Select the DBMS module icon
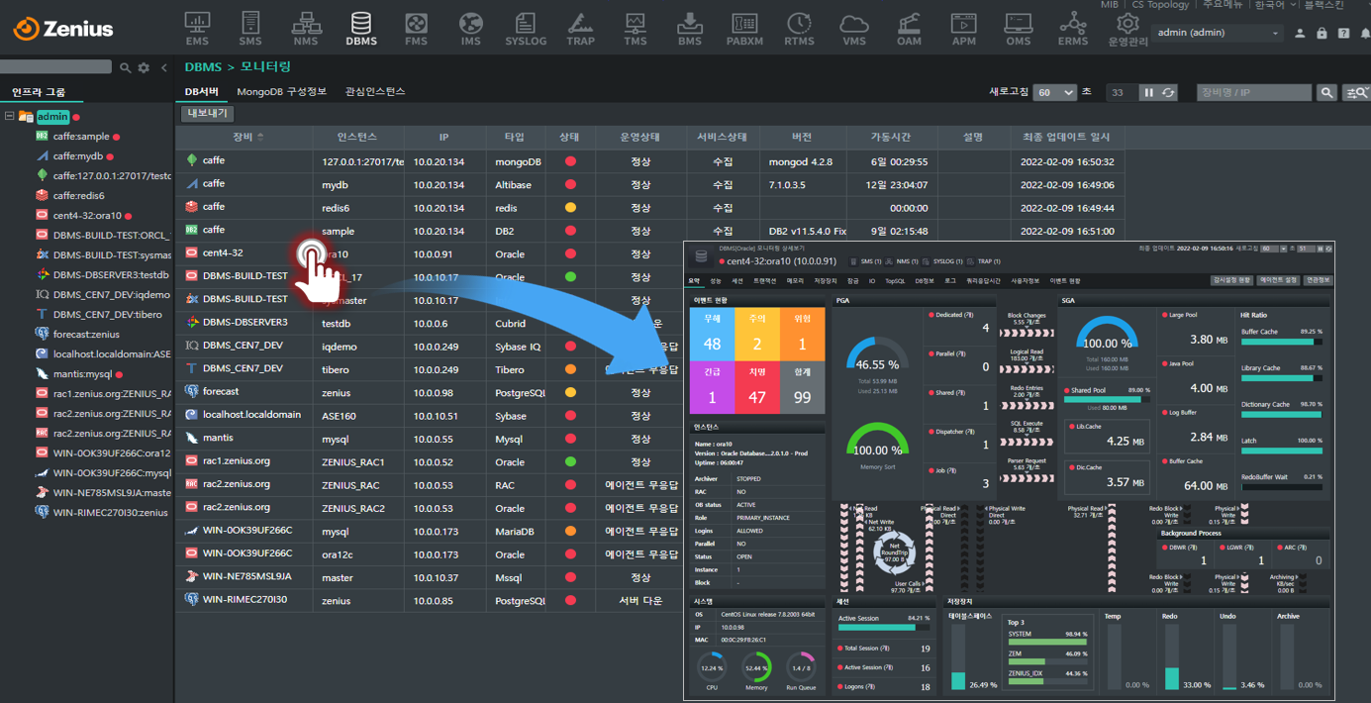The height and width of the screenshot is (703, 1371). 361,29
